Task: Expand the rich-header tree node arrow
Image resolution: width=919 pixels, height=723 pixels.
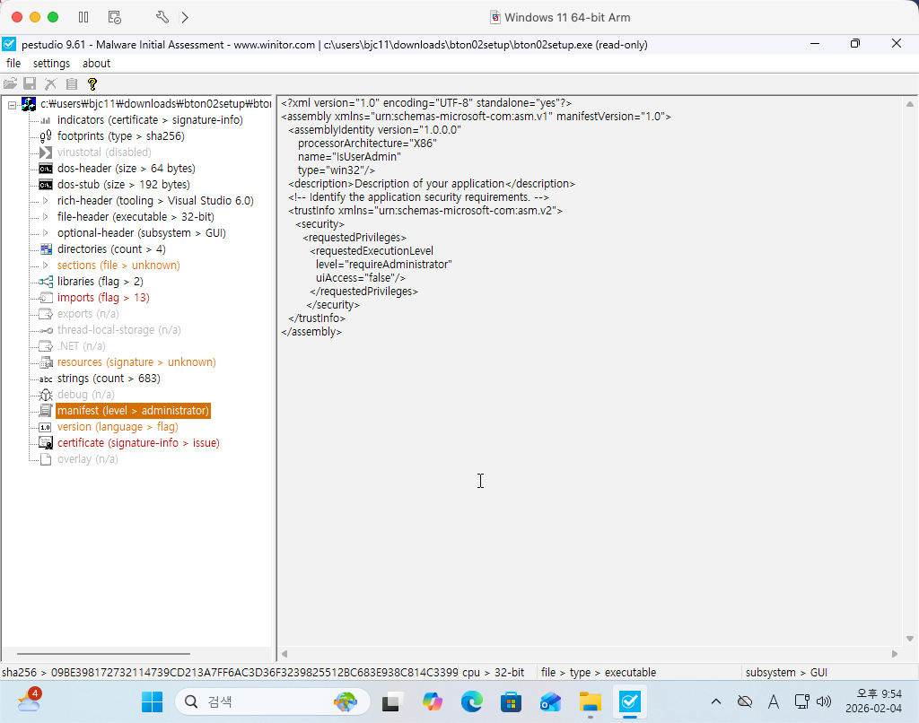Action: [x=46, y=201]
